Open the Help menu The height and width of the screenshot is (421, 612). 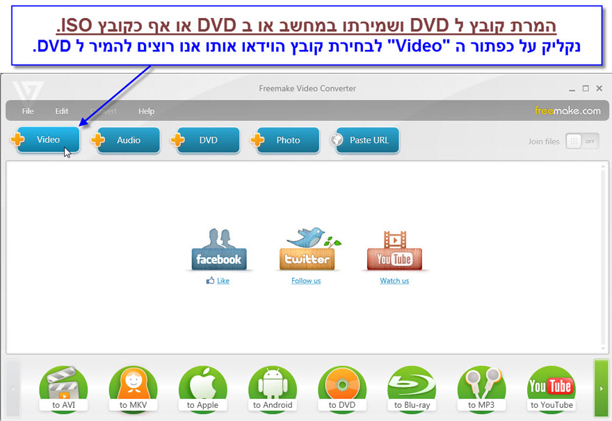point(146,111)
